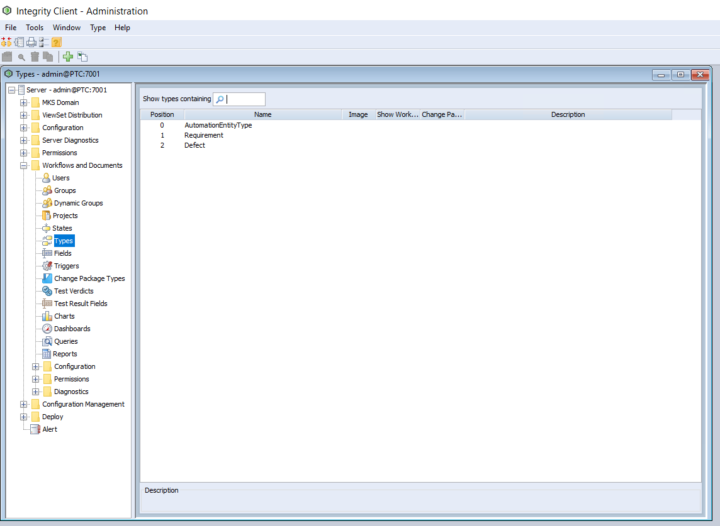Viewport: 720px width, 526px height.
Task: Click the server settings gear icon
Action: click(x=19, y=42)
